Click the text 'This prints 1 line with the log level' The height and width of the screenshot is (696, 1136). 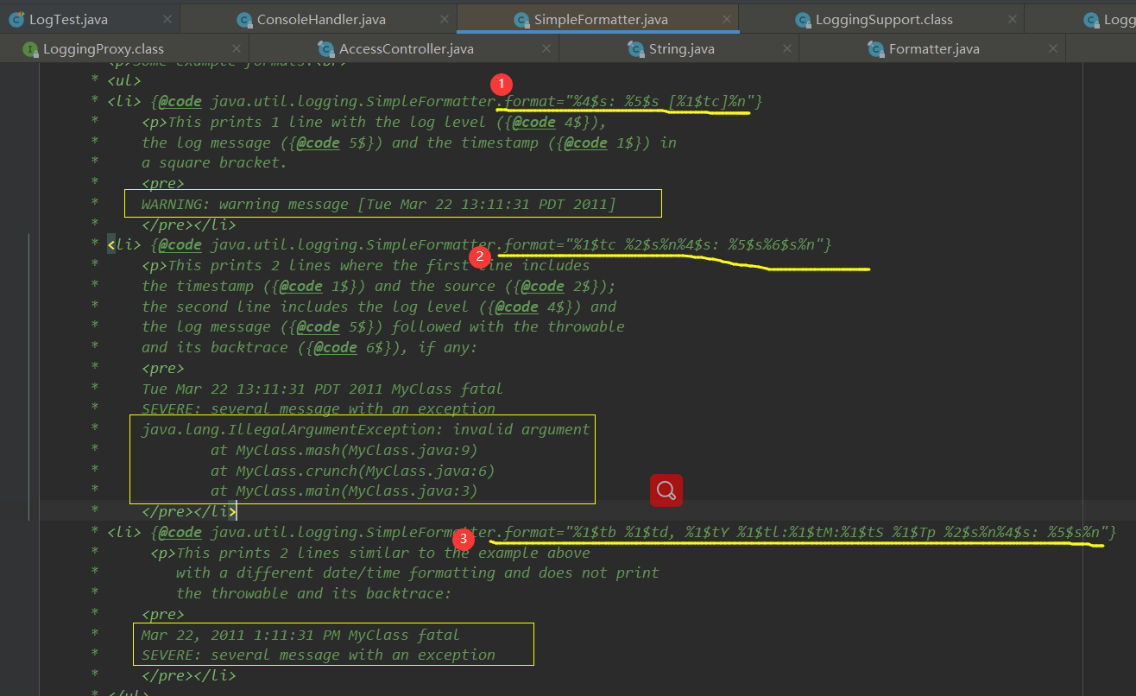click(331, 122)
